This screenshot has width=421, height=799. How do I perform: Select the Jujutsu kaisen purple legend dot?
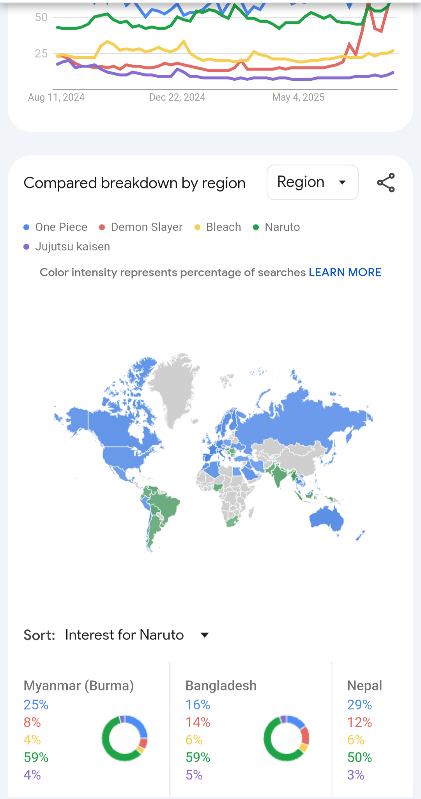tap(27, 247)
